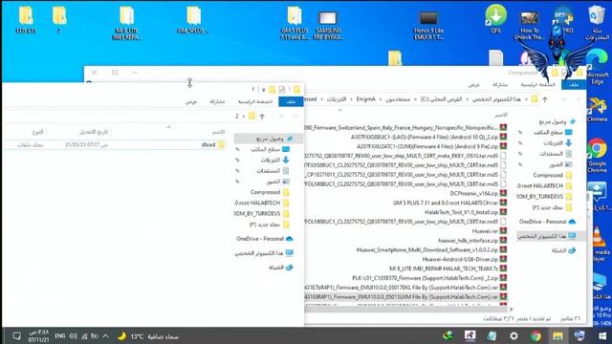Screen dimensions: 612x344
Task: Open عرض tab in front window
Action: (x=191, y=101)
